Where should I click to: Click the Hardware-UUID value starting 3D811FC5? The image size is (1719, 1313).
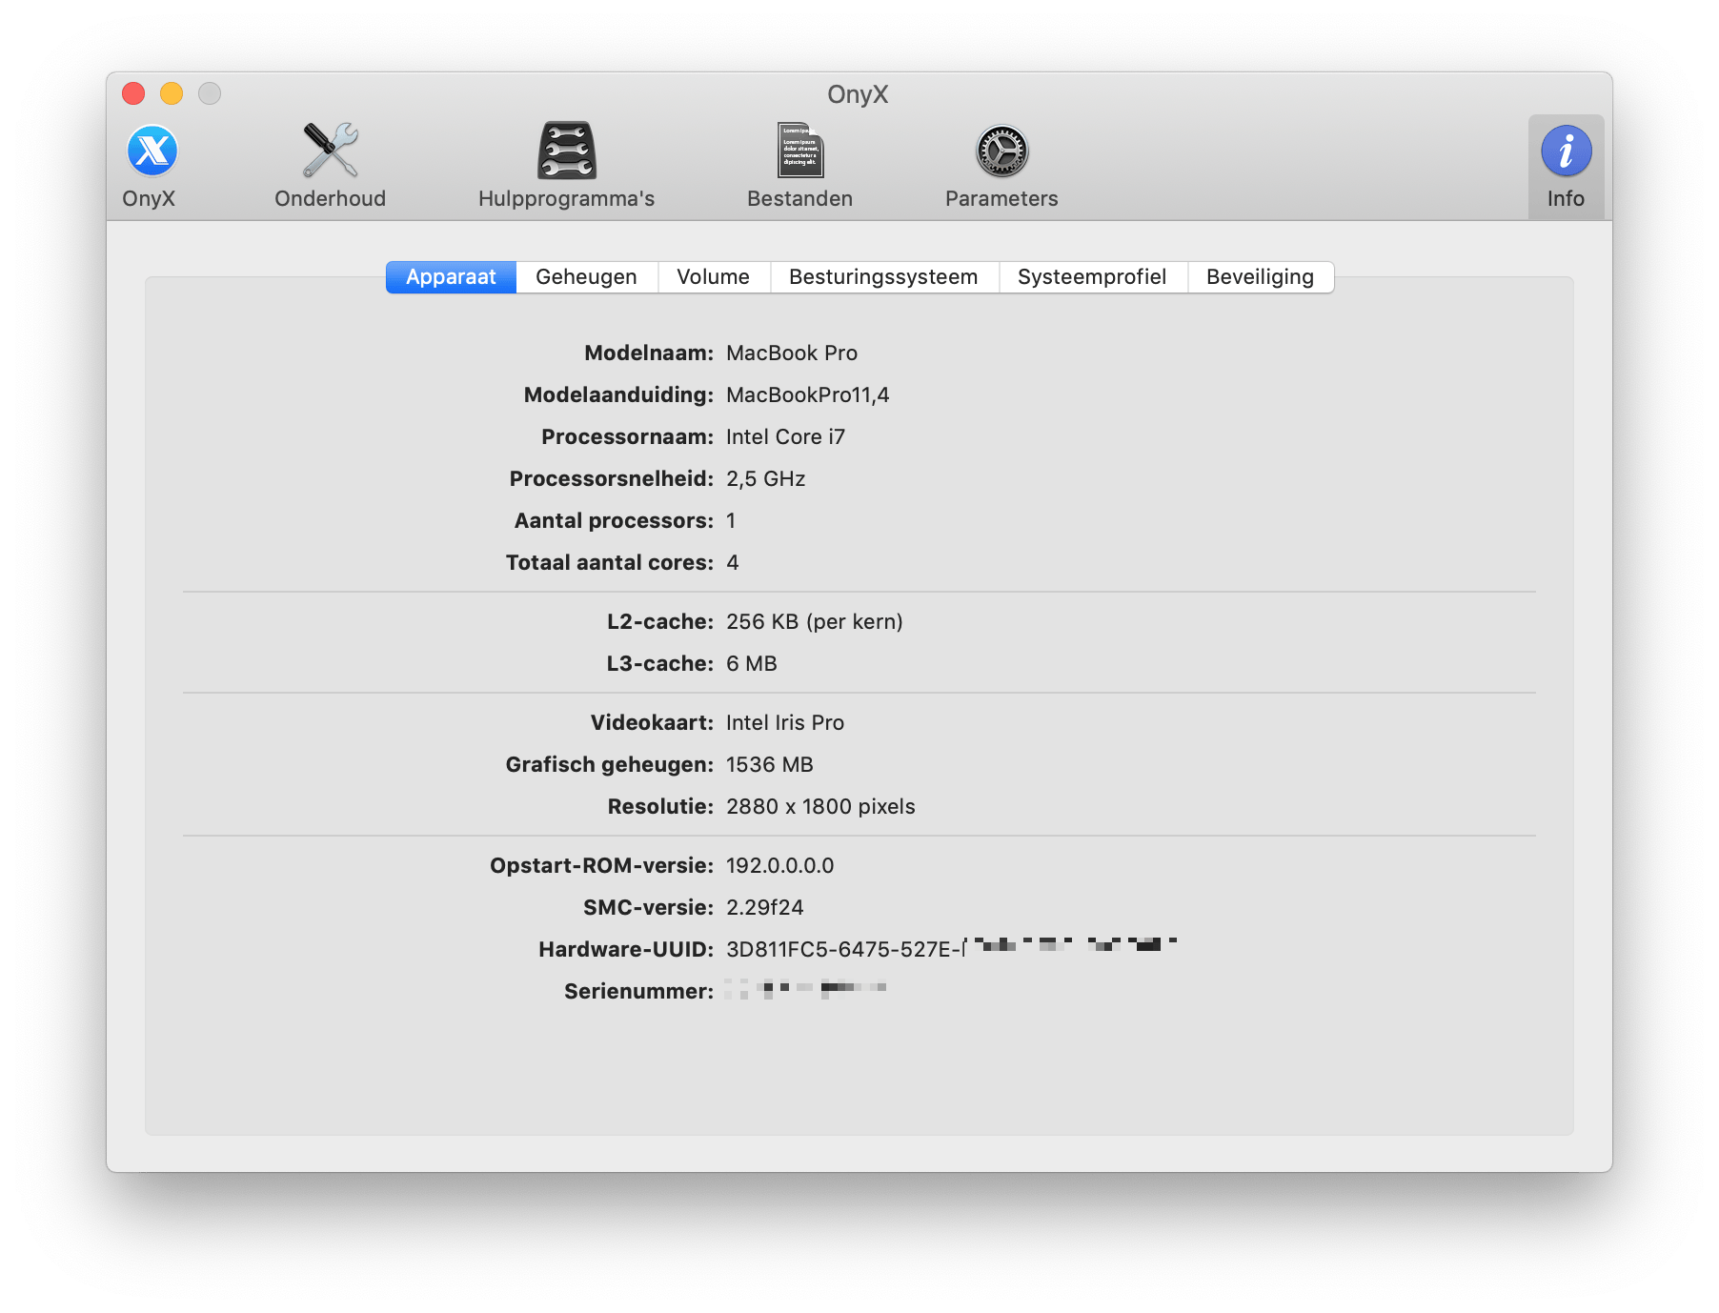pos(951,949)
